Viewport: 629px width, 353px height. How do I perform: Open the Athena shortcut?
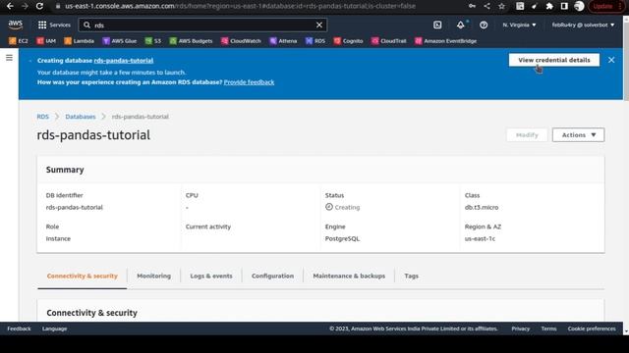[283, 41]
